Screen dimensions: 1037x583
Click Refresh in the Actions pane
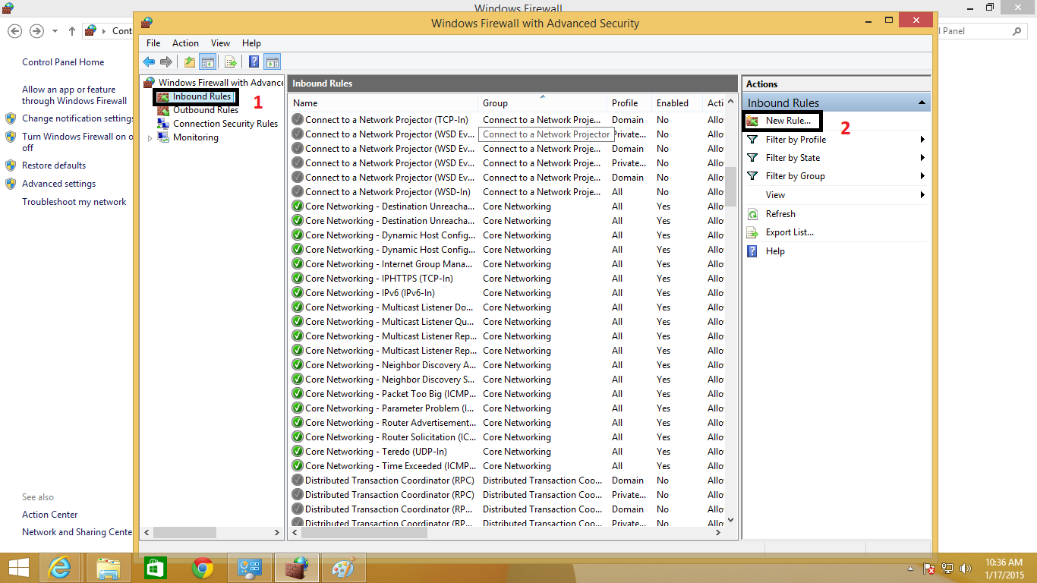click(x=780, y=214)
